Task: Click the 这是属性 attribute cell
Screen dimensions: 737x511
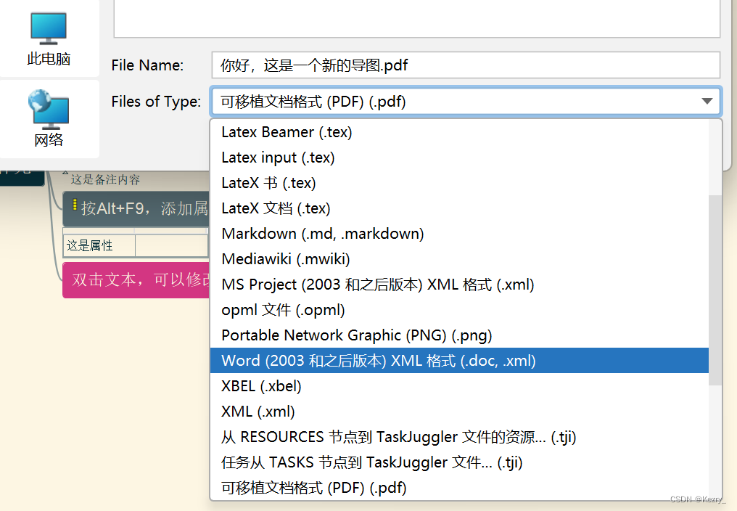Action: 99,245
